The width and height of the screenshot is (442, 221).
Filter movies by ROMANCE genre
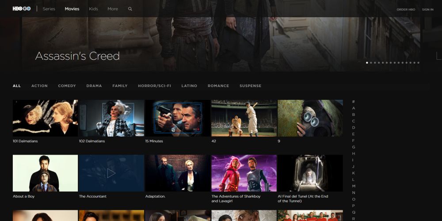[x=218, y=86]
